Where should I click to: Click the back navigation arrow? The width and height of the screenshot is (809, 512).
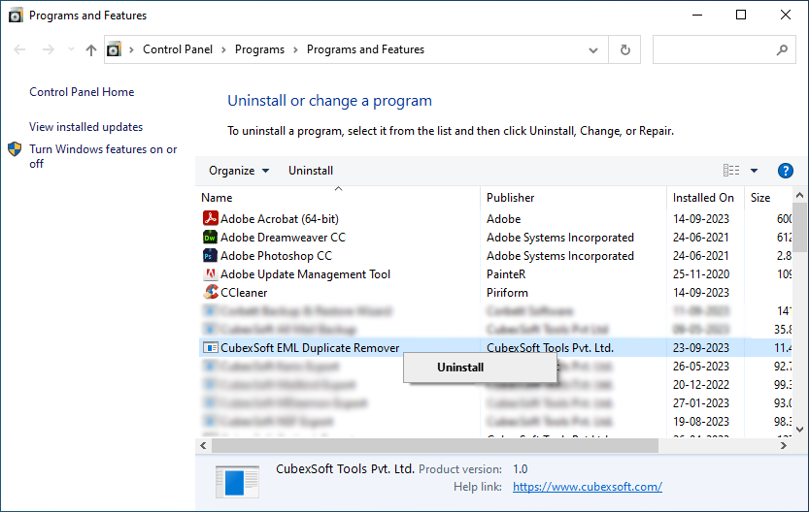tap(19, 49)
